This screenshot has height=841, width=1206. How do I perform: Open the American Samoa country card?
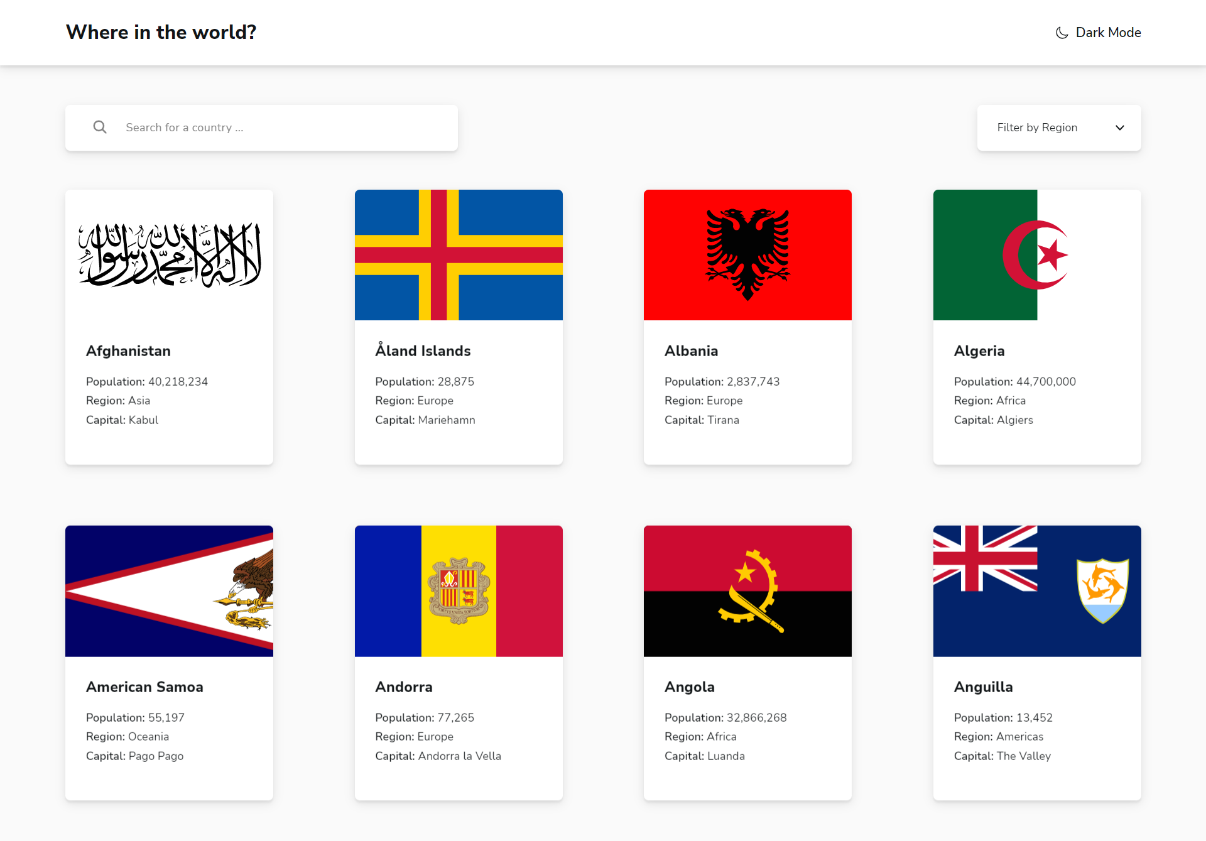click(168, 663)
